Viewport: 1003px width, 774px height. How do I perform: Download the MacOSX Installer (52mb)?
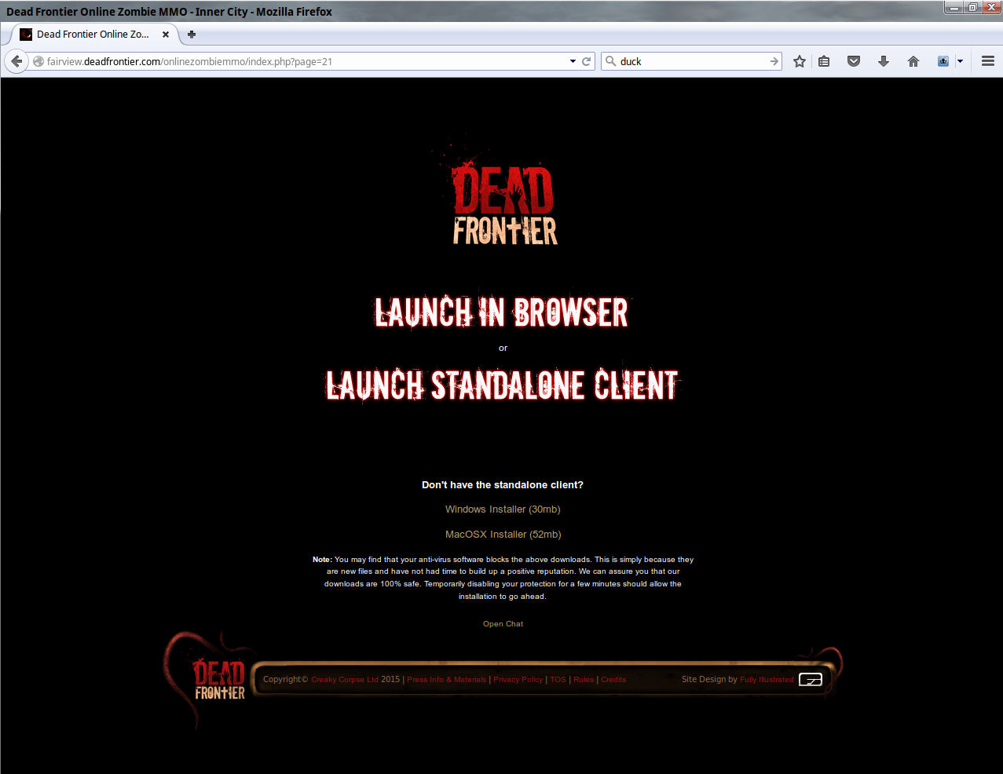[x=503, y=535]
